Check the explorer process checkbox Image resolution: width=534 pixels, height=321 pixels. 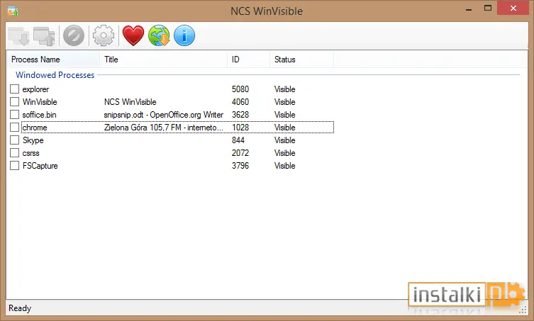(x=14, y=89)
